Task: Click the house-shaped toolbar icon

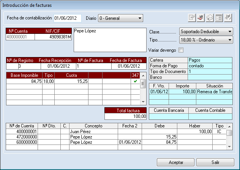Action: (210, 18)
